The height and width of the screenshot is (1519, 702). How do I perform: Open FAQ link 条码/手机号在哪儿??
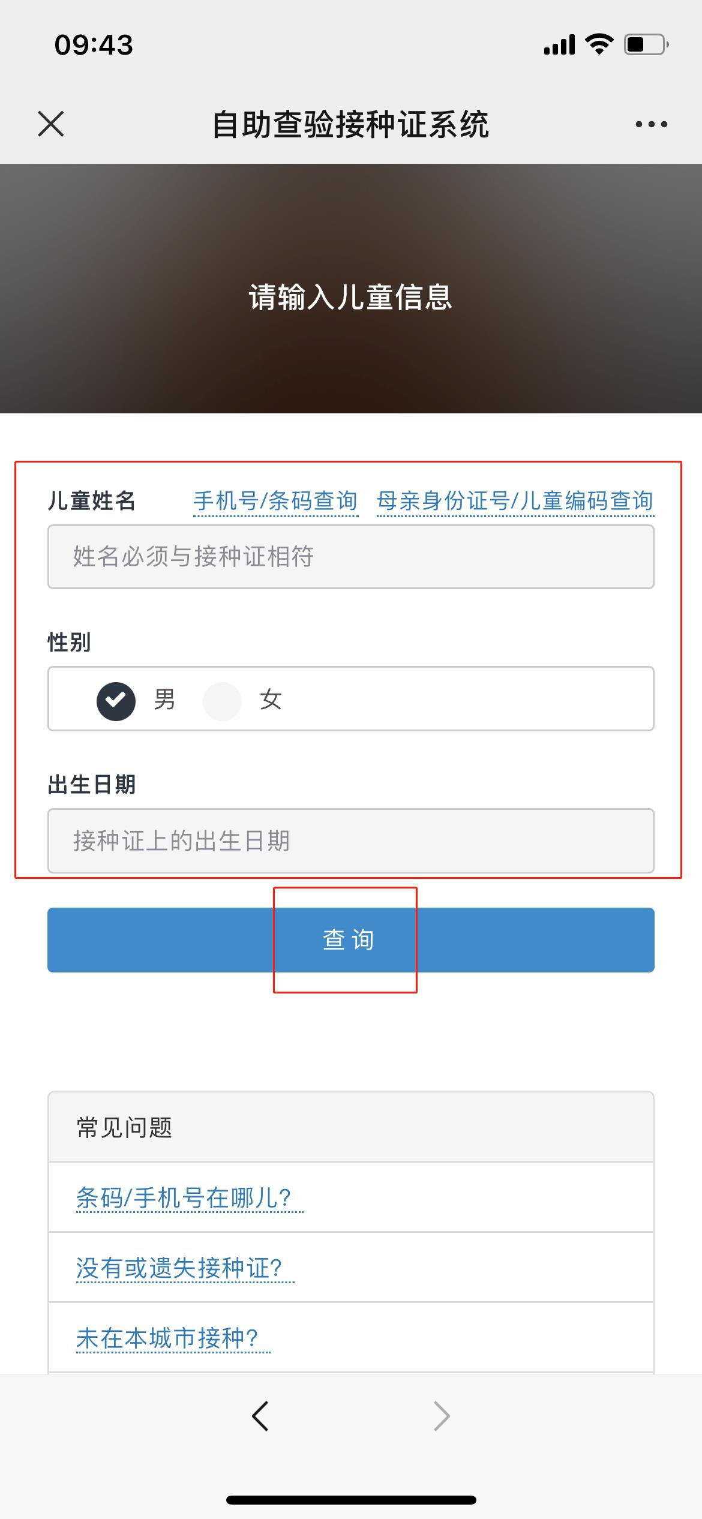184,1198
